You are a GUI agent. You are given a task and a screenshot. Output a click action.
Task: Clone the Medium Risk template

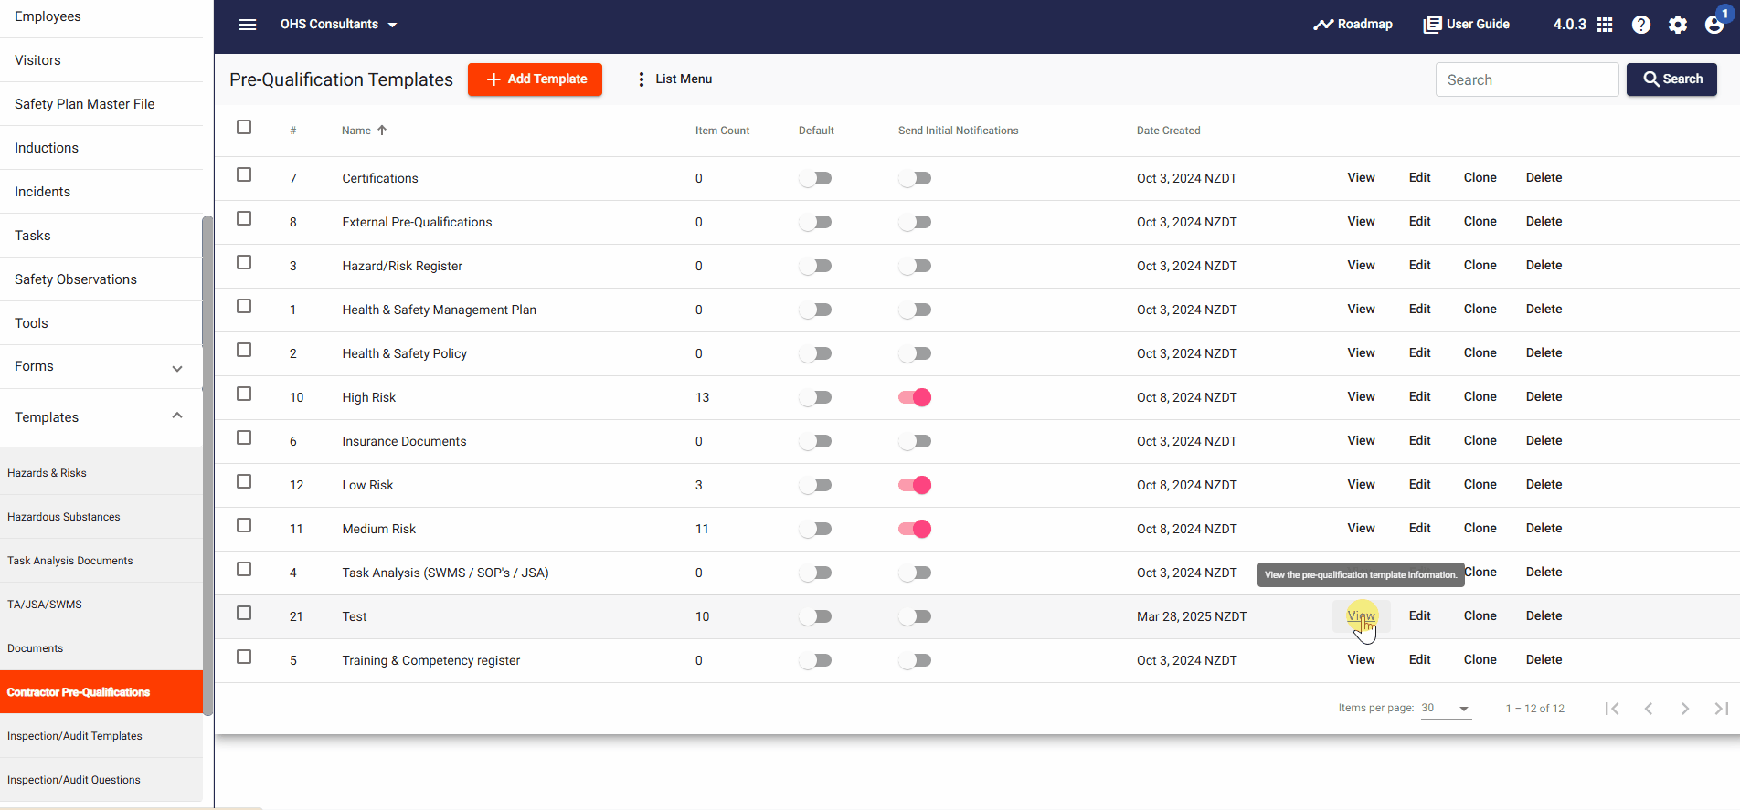point(1480,529)
